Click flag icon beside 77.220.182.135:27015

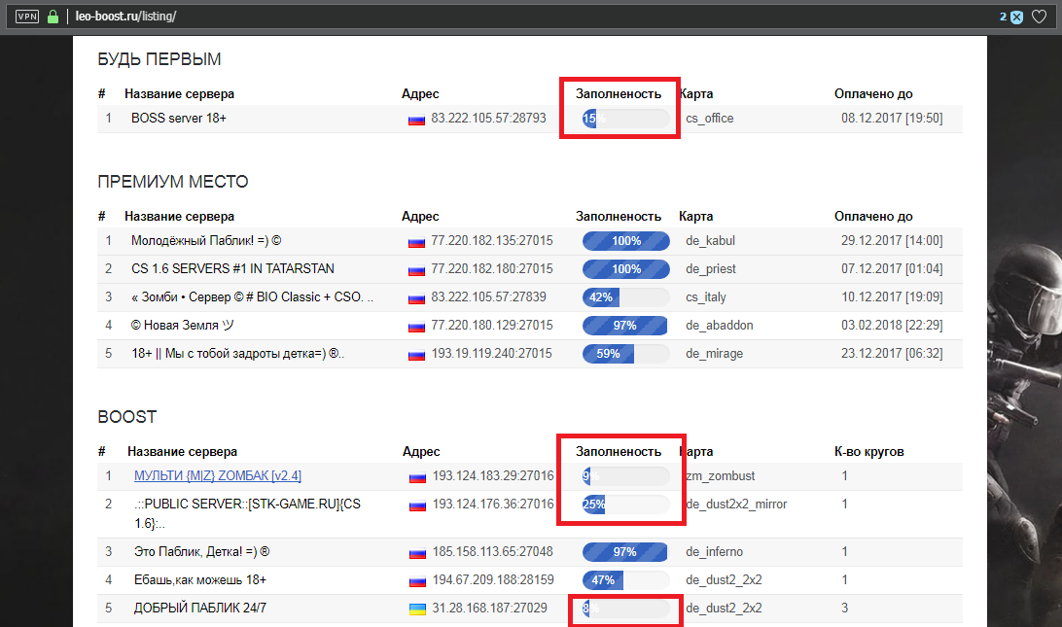tap(416, 242)
